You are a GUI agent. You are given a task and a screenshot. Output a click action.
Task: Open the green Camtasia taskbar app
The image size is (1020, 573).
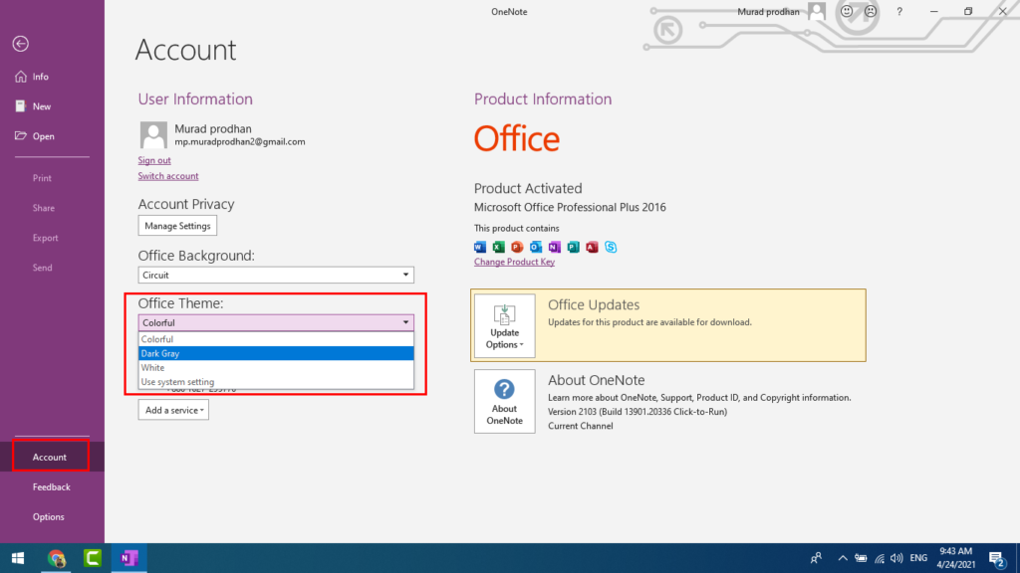point(93,558)
